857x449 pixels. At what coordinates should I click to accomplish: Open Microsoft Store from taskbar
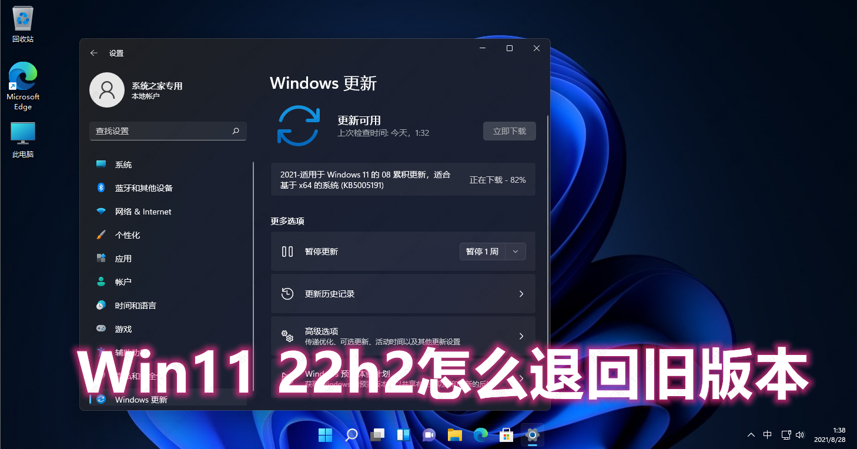[506, 435]
